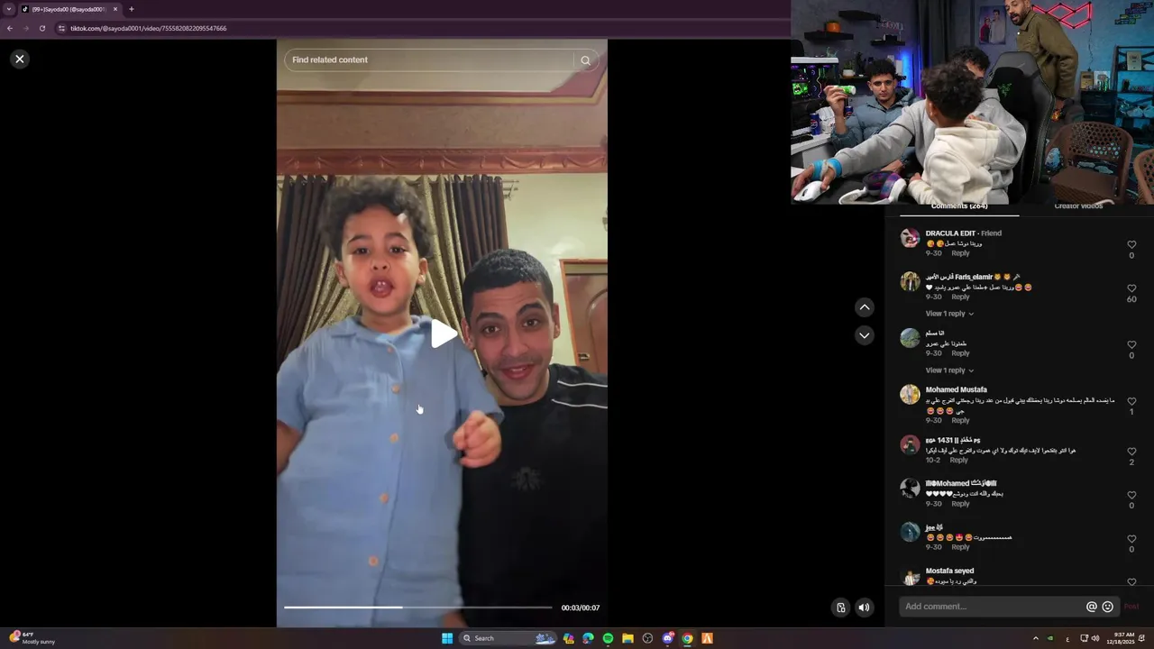1154x649 pixels.
Task: Open the notification center bell icon
Action: coord(1142,638)
